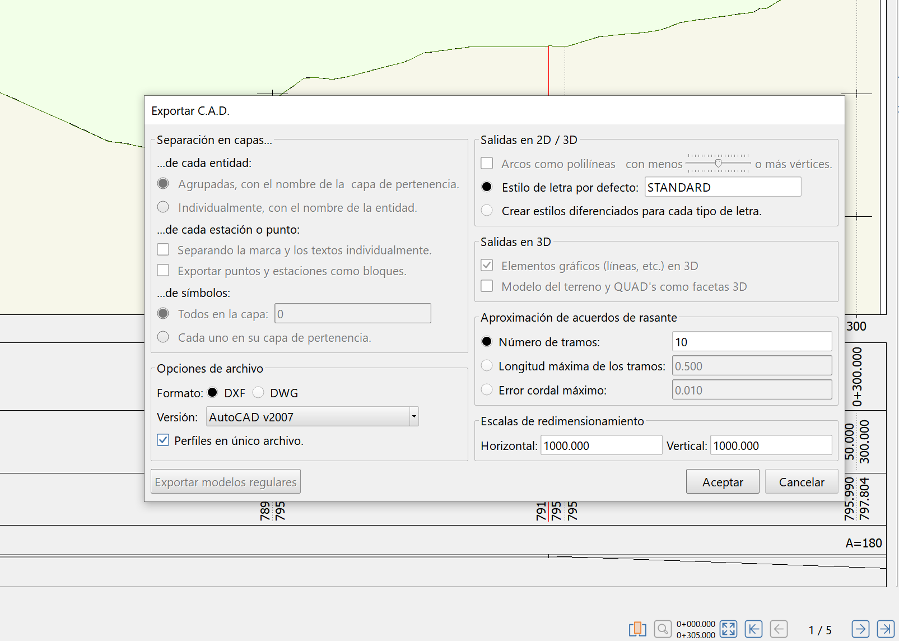Image resolution: width=899 pixels, height=641 pixels.
Task: Go to the previous page
Action: (x=780, y=629)
